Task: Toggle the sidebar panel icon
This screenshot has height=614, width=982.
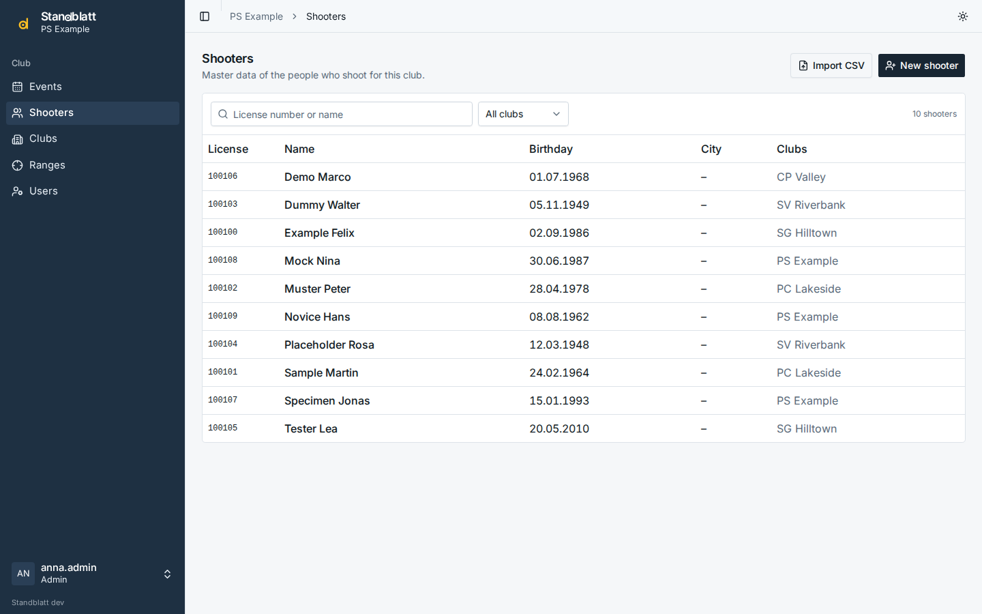Action: pyautogui.click(x=205, y=16)
